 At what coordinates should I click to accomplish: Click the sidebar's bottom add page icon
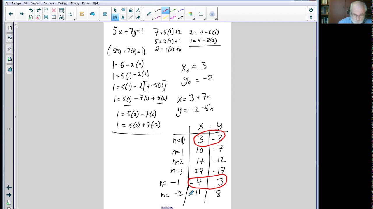[9, 203]
